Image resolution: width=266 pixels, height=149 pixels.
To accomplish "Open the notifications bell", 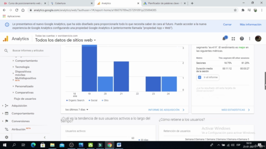I will point(224,38).
